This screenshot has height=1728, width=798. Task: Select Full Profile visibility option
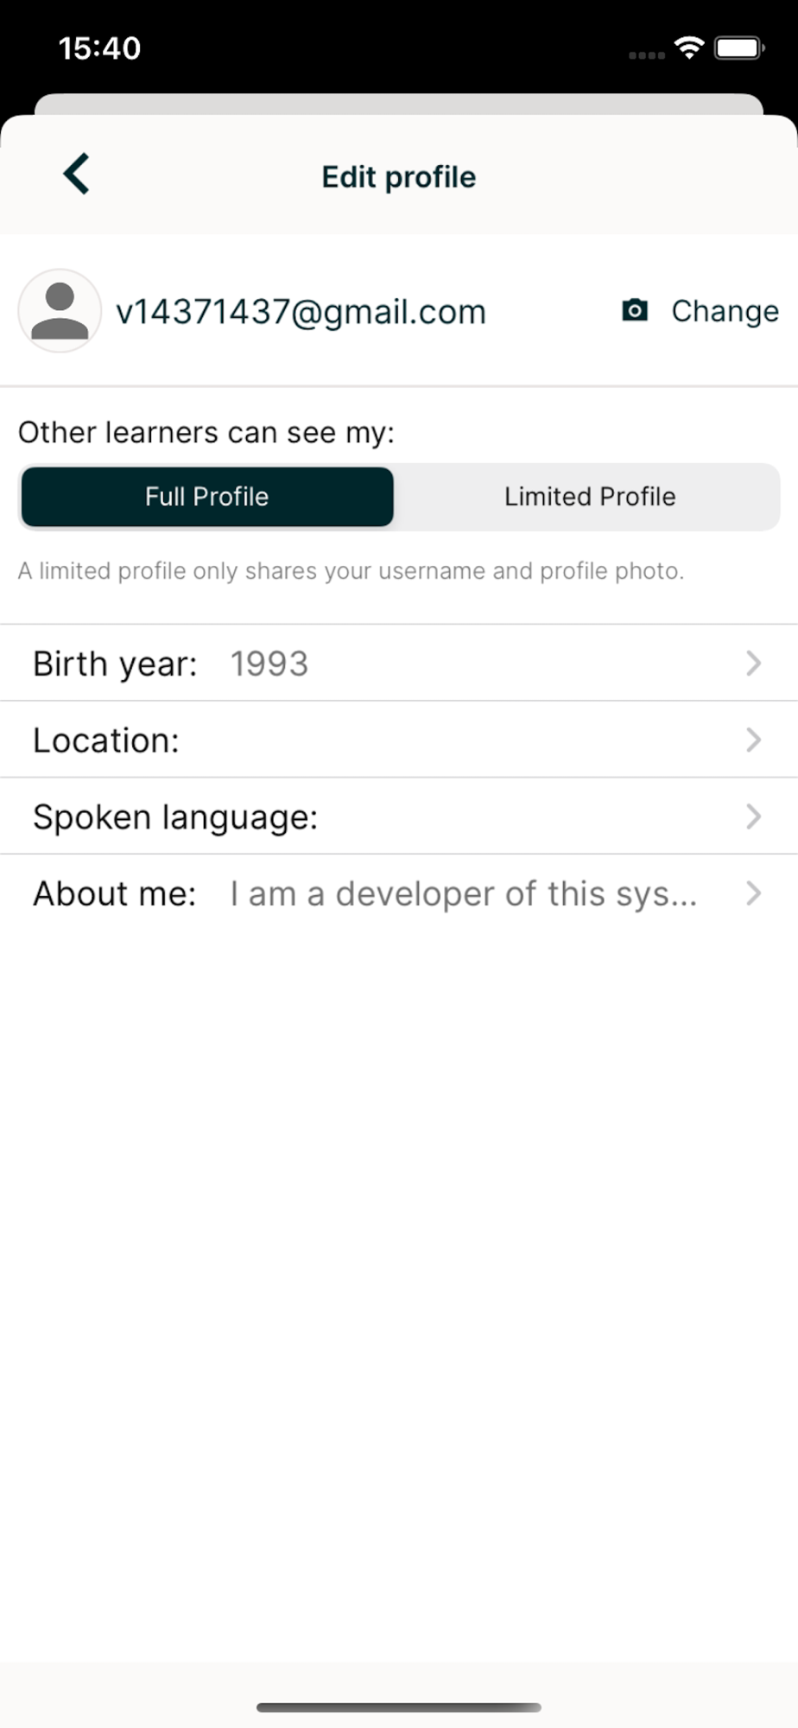click(207, 497)
